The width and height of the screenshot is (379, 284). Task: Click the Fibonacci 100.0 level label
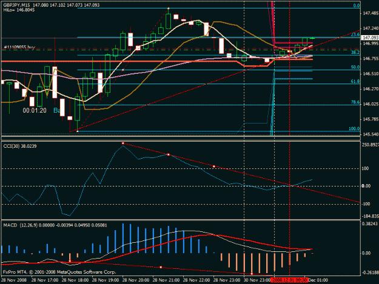pos(354,128)
